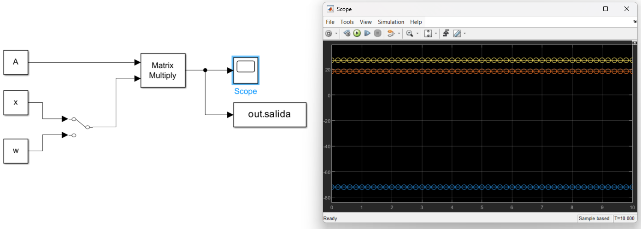
Task: Click the Step Forward button
Action: click(x=367, y=34)
